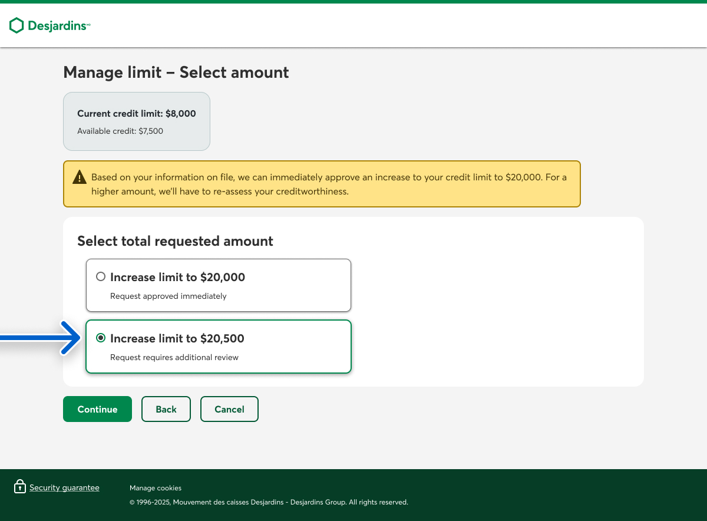This screenshot has height=521, width=707.
Task: Select the $20,500 limit radio button
Action: pyautogui.click(x=101, y=338)
